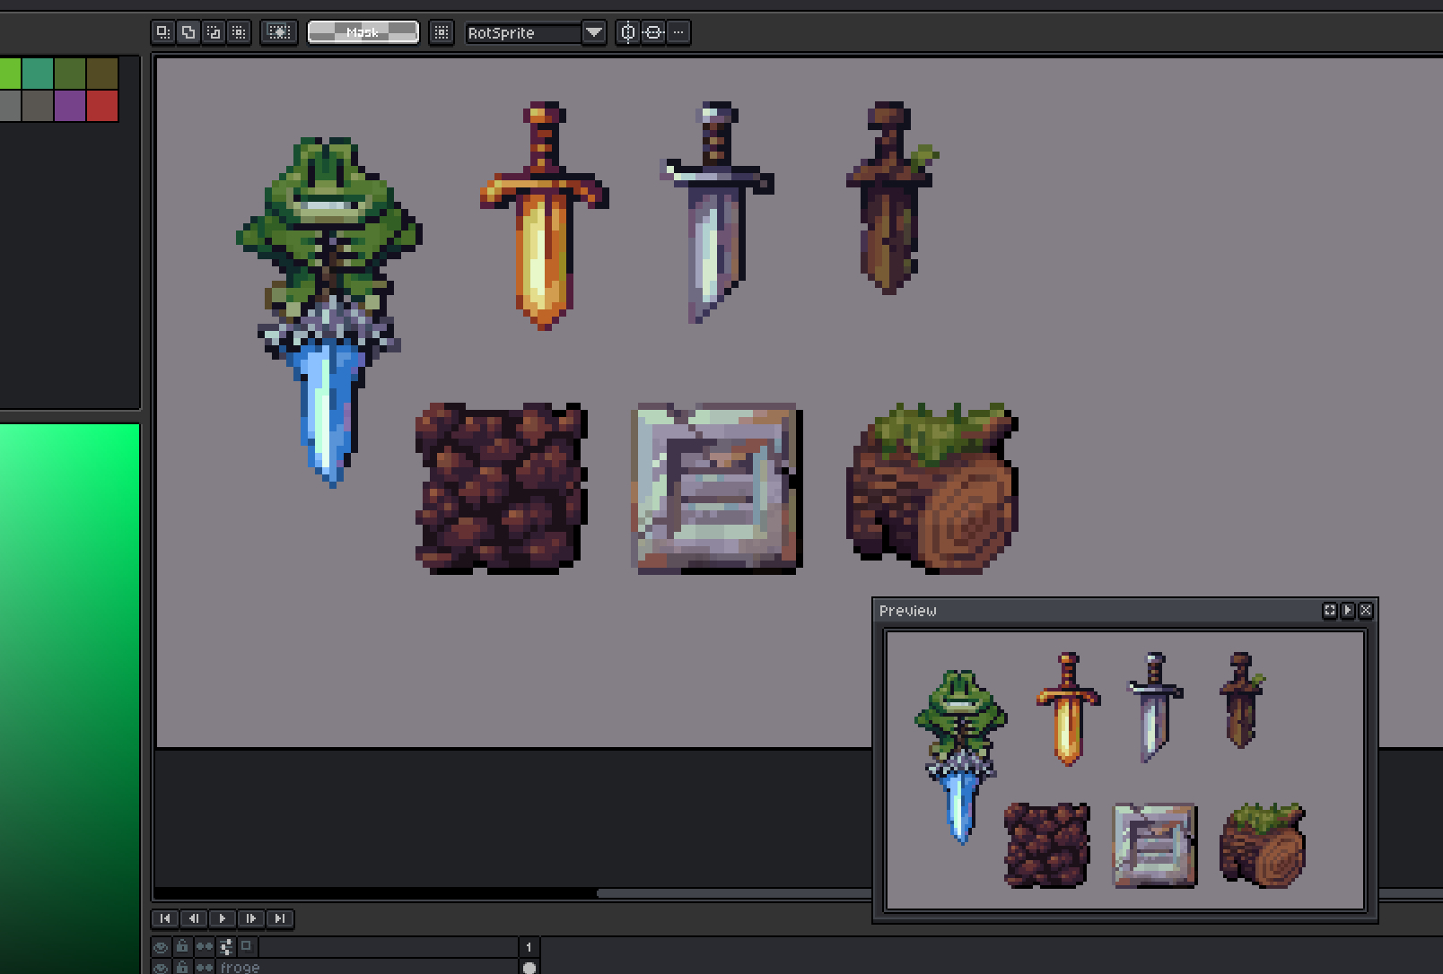This screenshot has height=974, width=1443.
Task: Go to the next frame
Action: click(x=251, y=918)
